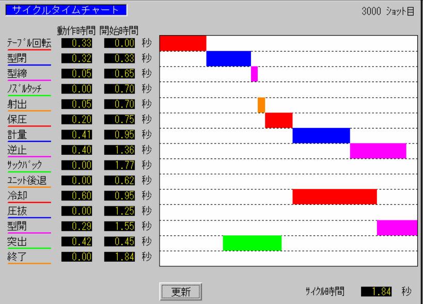Click the 3000 ショット目 shot counter
This screenshot has width=423, height=304.
tap(388, 11)
